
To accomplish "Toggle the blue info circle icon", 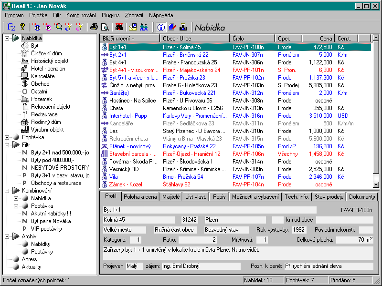I will click(x=161, y=27).
